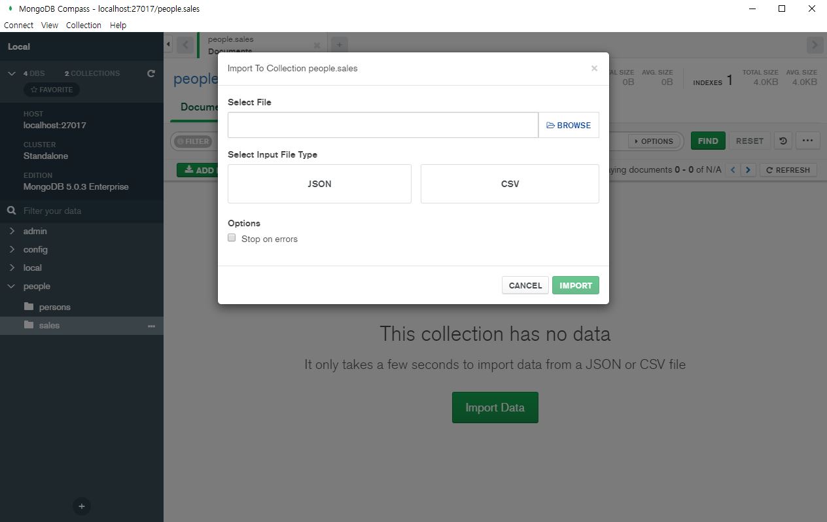Create database with plus icon
The image size is (827, 522).
coord(82,506)
